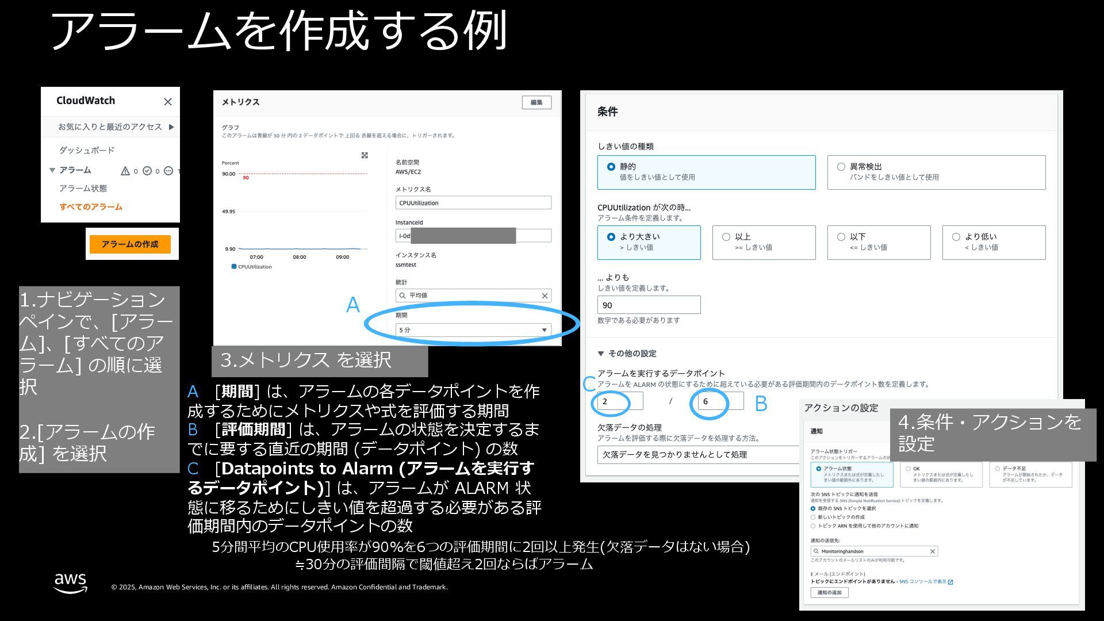Click the アラームの作成 button
Image resolution: width=1104 pixels, height=621 pixels.
click(x=130, y=244)
